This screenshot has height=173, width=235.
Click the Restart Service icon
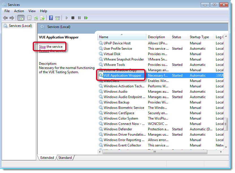(x=86, y=18)
